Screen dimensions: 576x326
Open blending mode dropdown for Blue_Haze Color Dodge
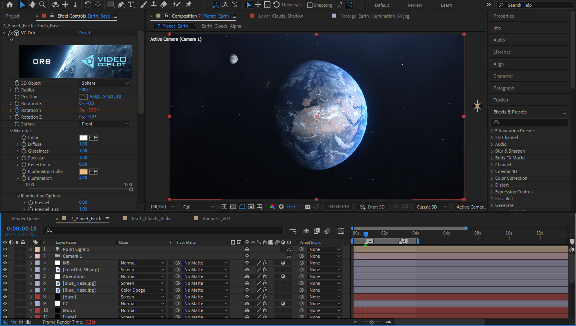(x=142, y=290)
